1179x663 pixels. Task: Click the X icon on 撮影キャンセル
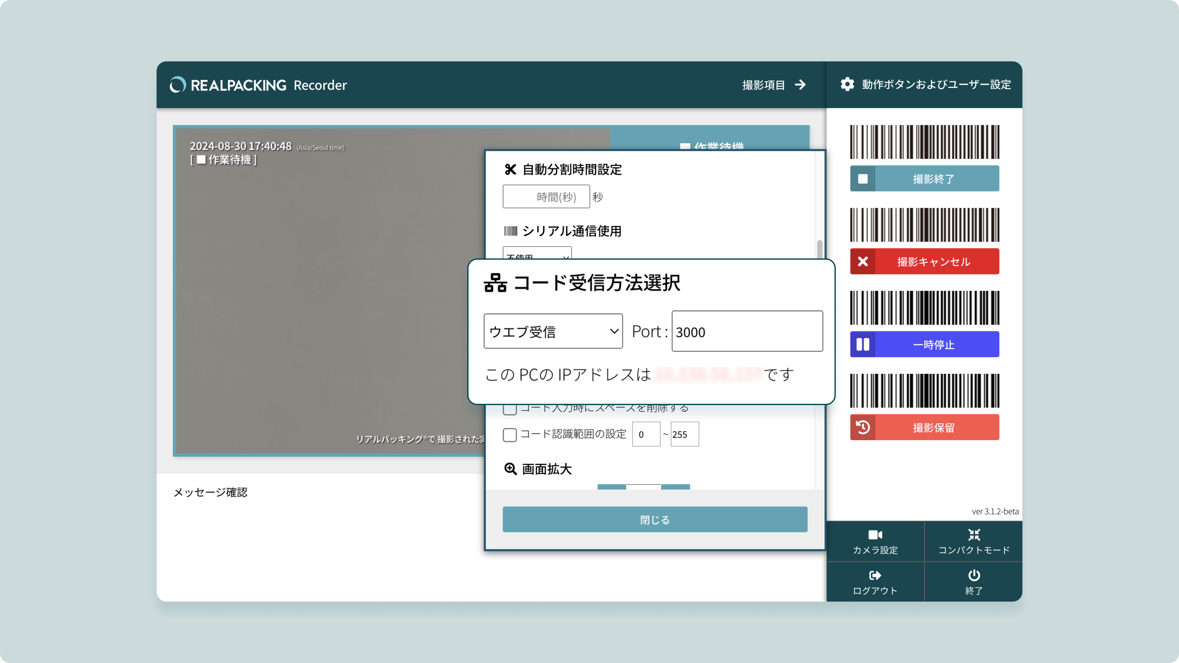click(863, 261)
